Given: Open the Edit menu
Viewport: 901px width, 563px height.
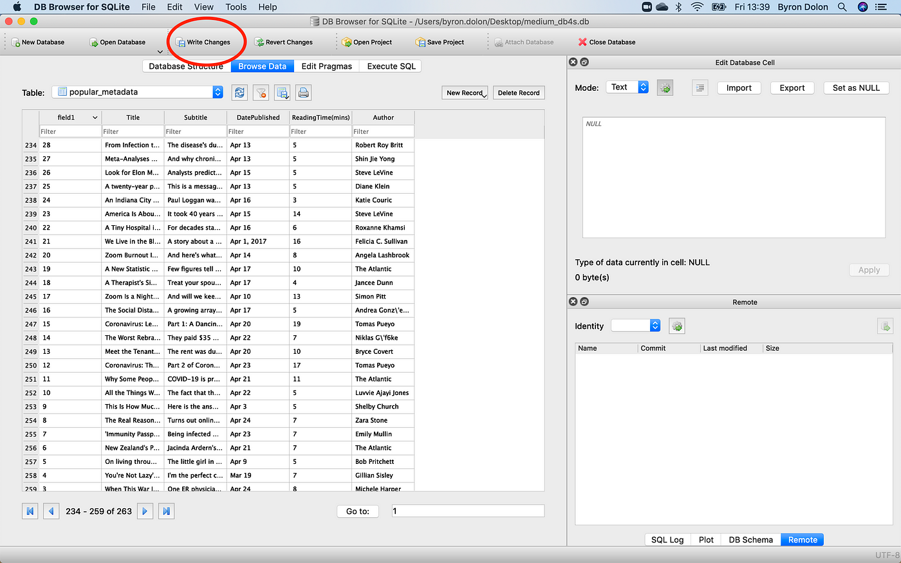Looking at the screenshot, I should (x=175, y=7).
